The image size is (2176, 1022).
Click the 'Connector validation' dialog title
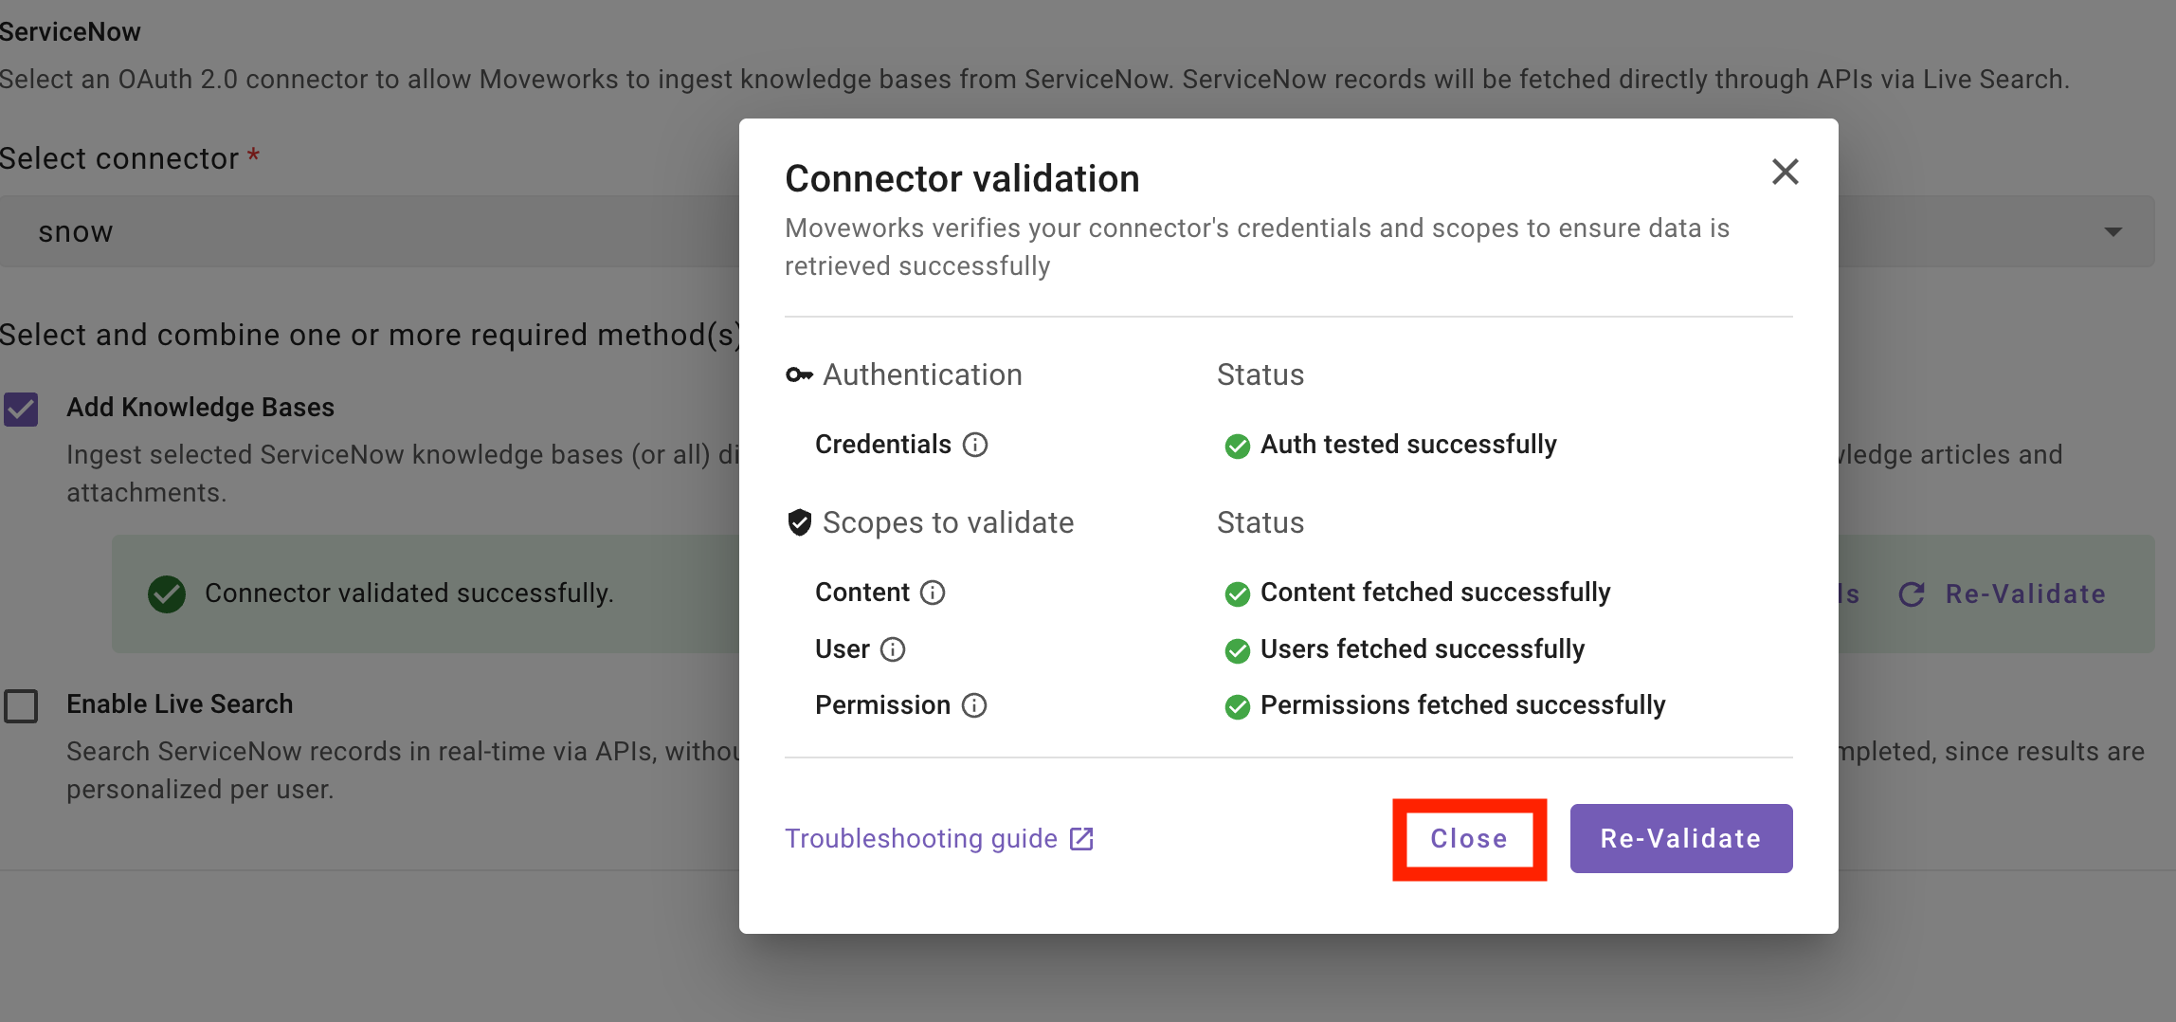(x=962, y=178)
